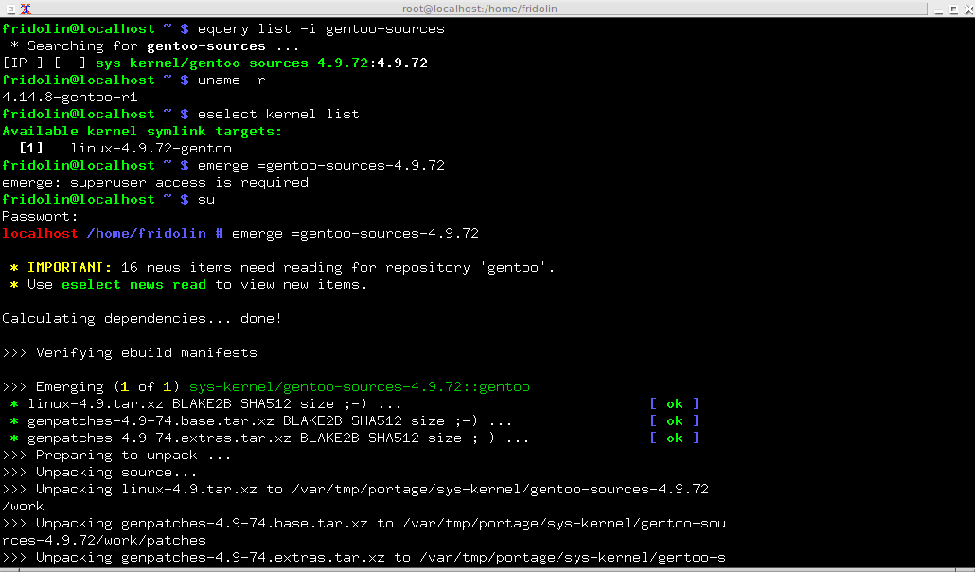This screenshot has height=572, width=975.
Task: Click 'Verifying ebuild manifests' line
Action: click(130, 353)
